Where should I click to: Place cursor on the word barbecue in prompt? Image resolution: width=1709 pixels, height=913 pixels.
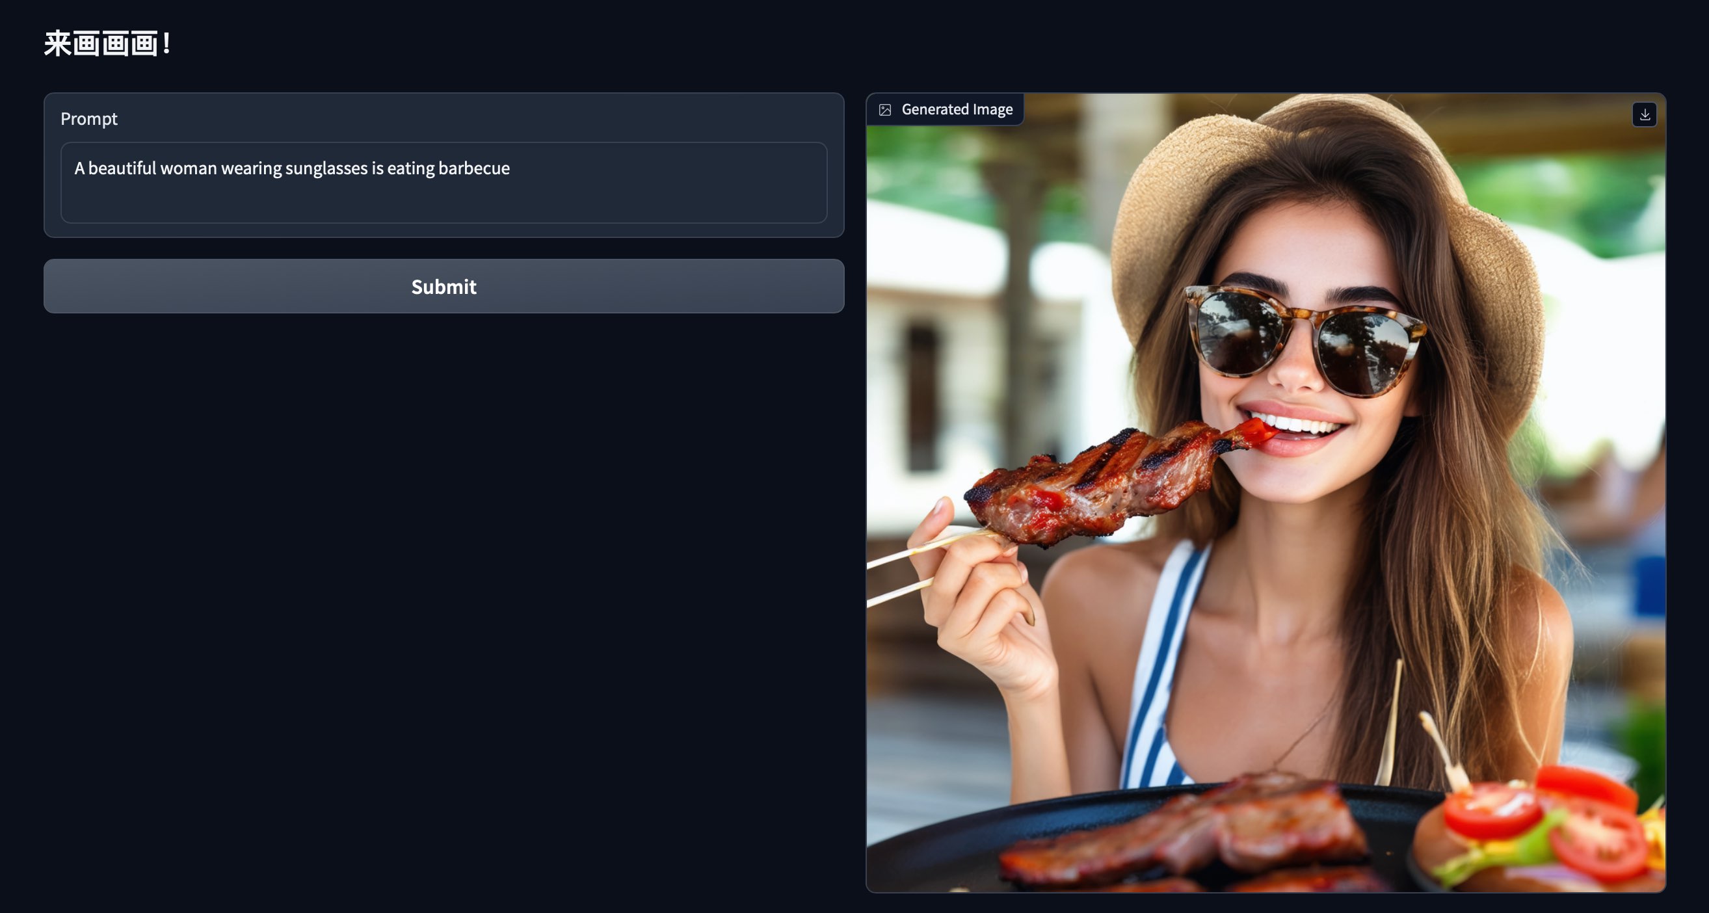click(473, 168)
